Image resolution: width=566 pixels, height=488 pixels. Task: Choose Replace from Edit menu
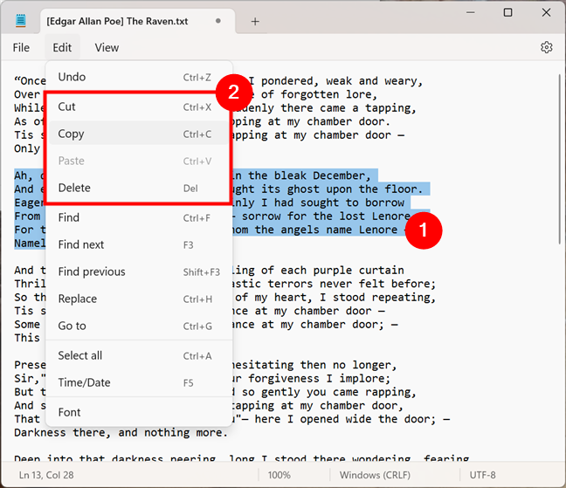(x=139, y=299)
